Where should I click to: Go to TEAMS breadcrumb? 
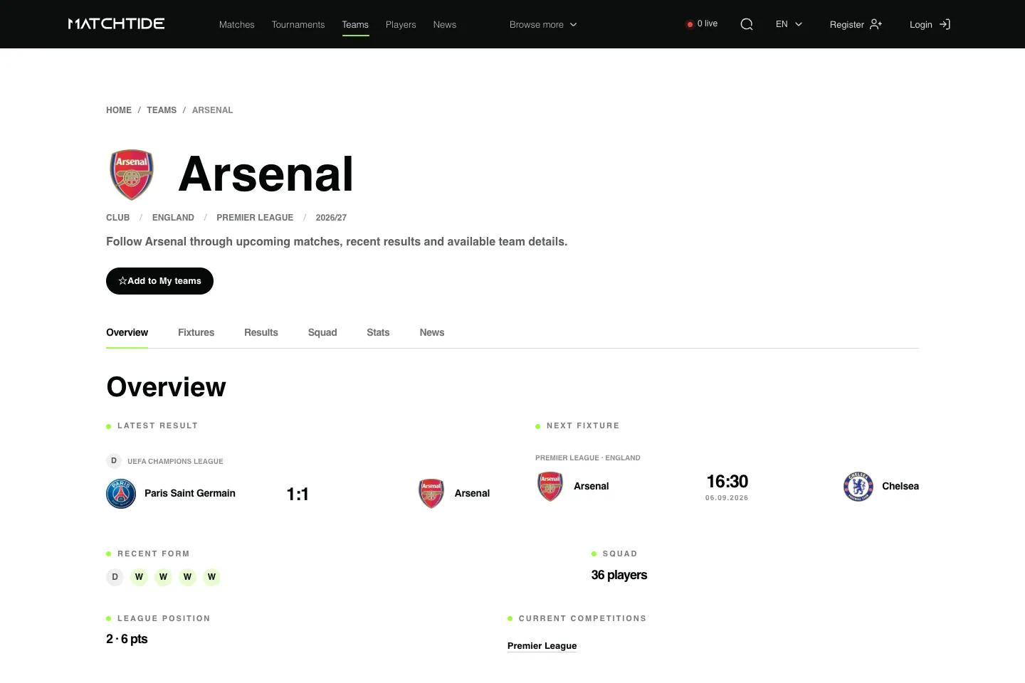(x=162, y=110)
